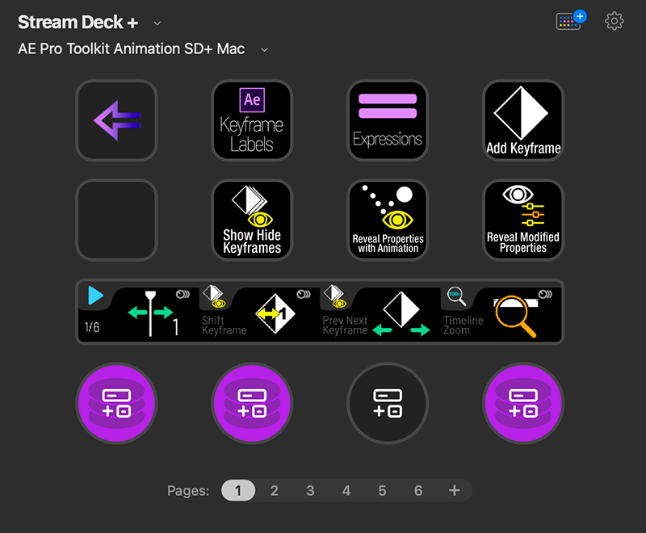The width and height of the screenshot is (646, 533).
Task: Select the Shift Keyframe diamond icon
Action: coord(275,314)
